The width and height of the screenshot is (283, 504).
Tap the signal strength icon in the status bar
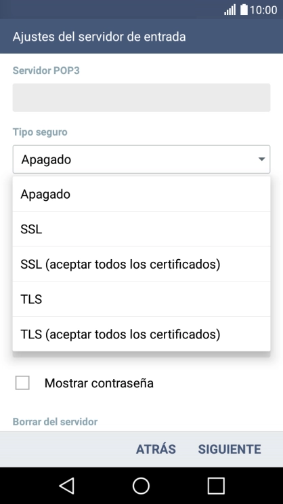click(230, 9)
